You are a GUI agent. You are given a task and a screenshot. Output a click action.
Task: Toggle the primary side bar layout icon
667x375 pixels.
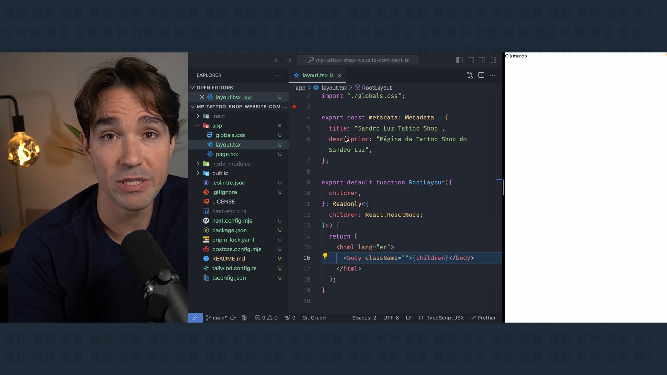(459, 60)
